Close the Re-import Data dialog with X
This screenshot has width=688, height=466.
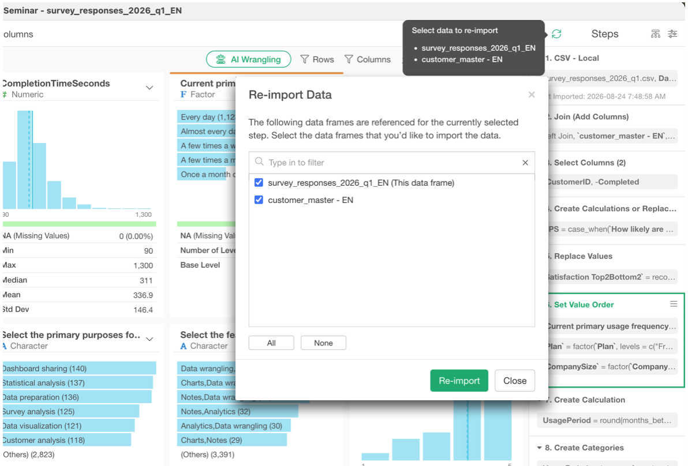[532, 95]
